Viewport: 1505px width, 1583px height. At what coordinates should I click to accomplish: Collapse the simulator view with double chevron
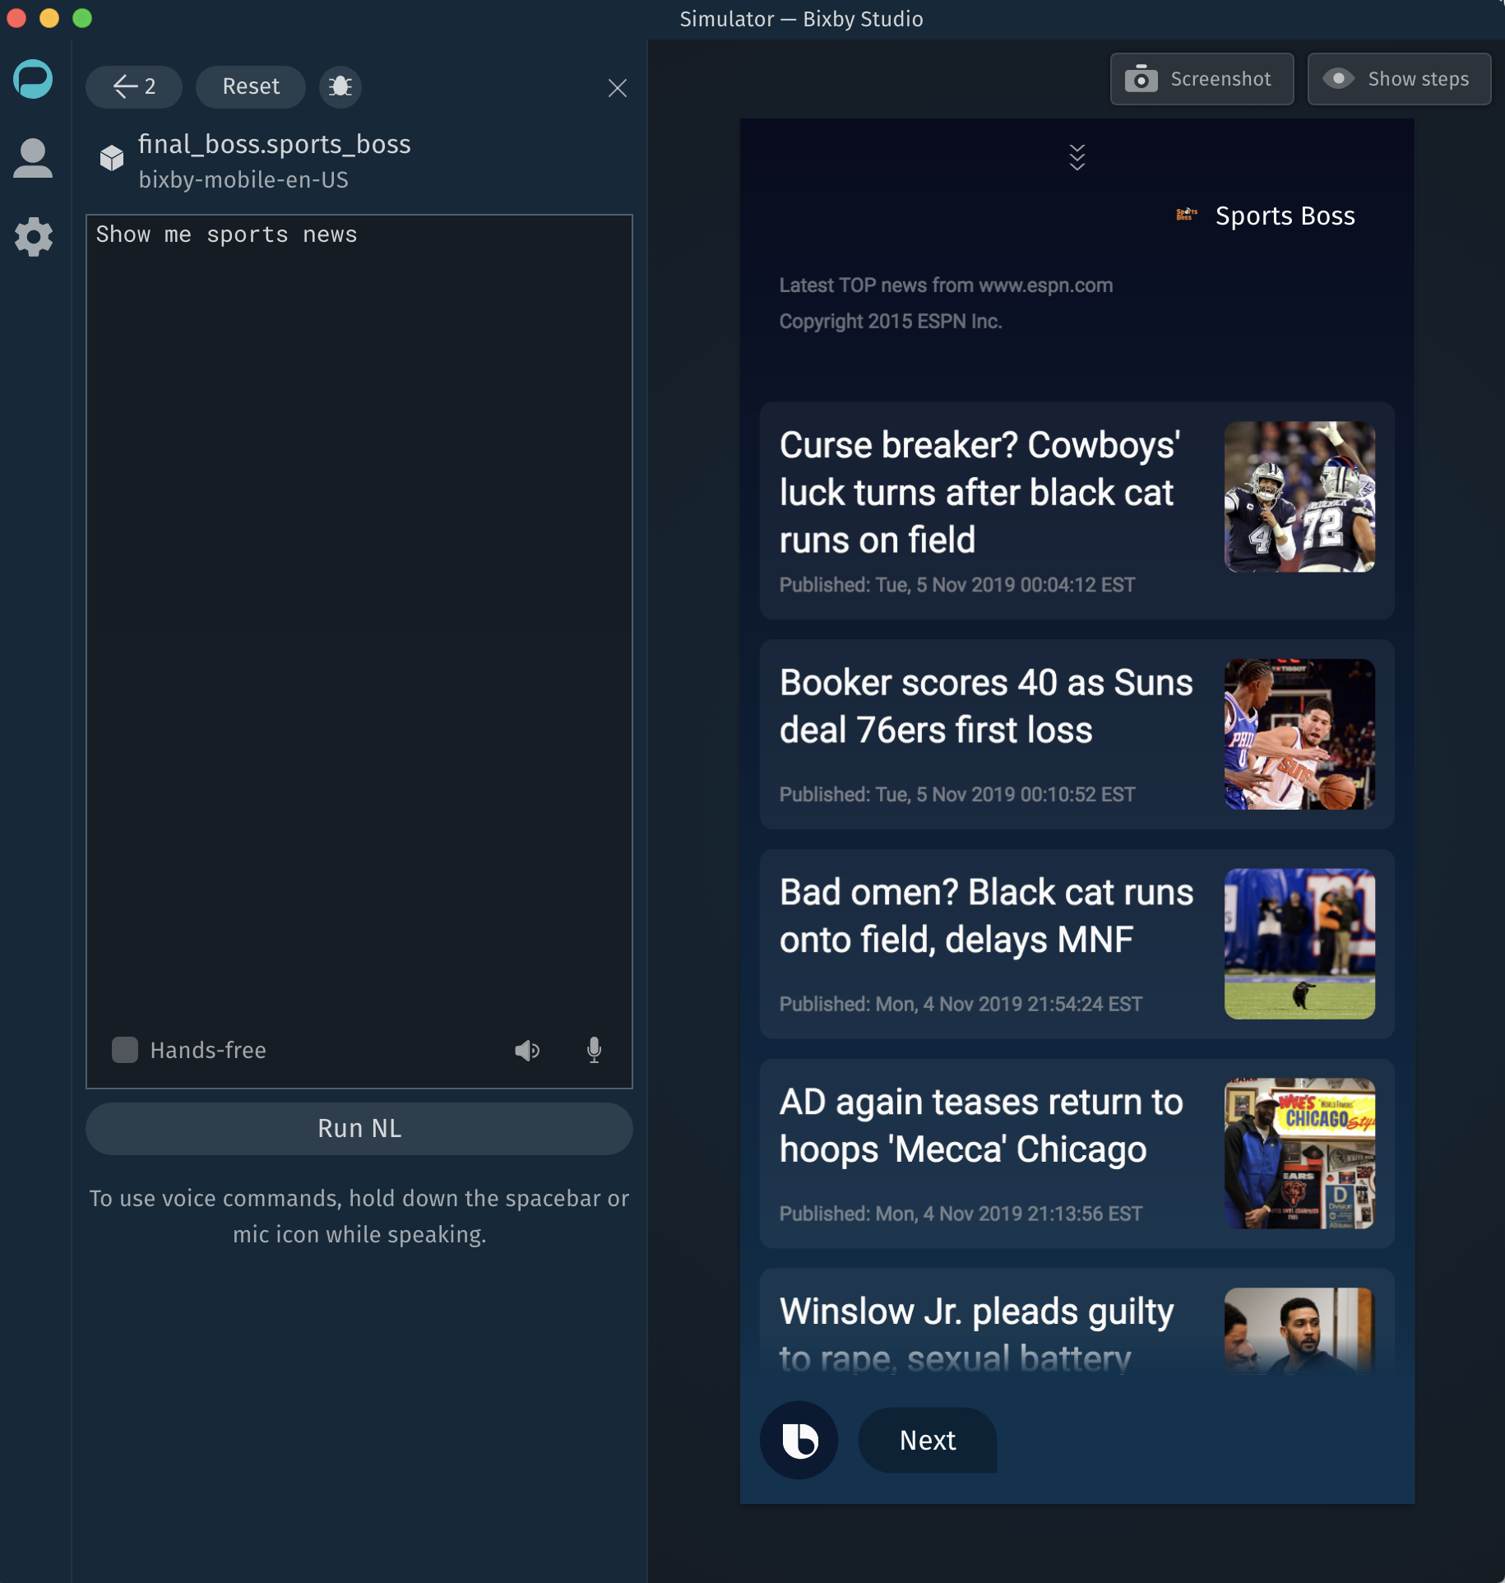click(1077, 157)
